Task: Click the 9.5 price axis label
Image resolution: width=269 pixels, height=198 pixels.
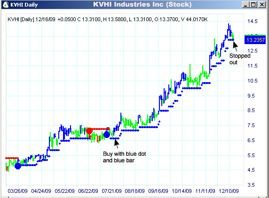Action: 251,96
